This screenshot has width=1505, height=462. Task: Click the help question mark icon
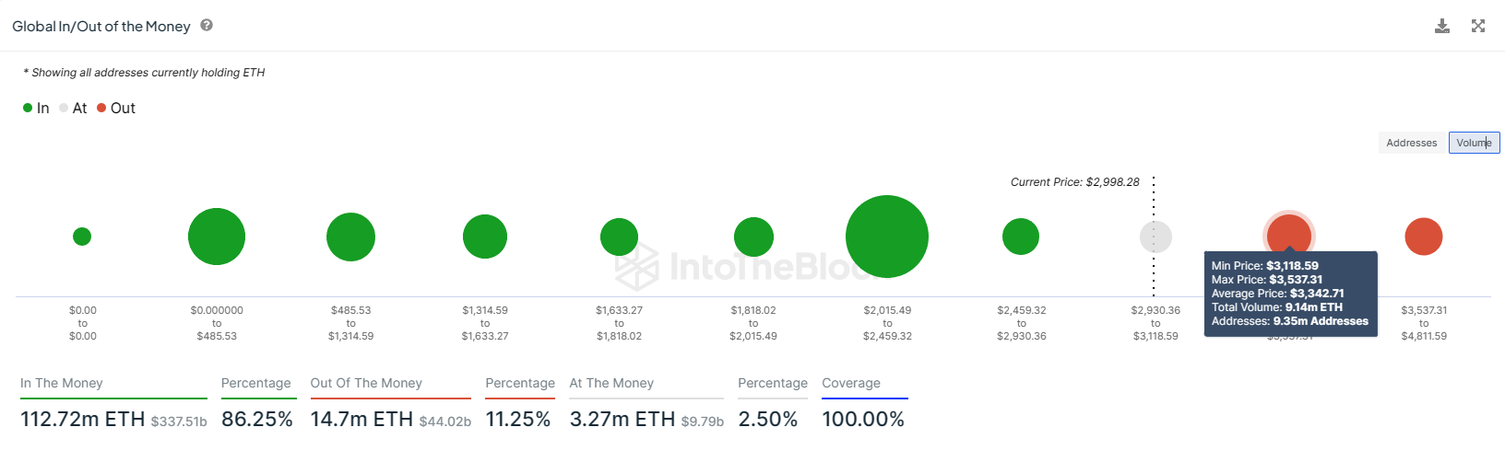(207, 26)
